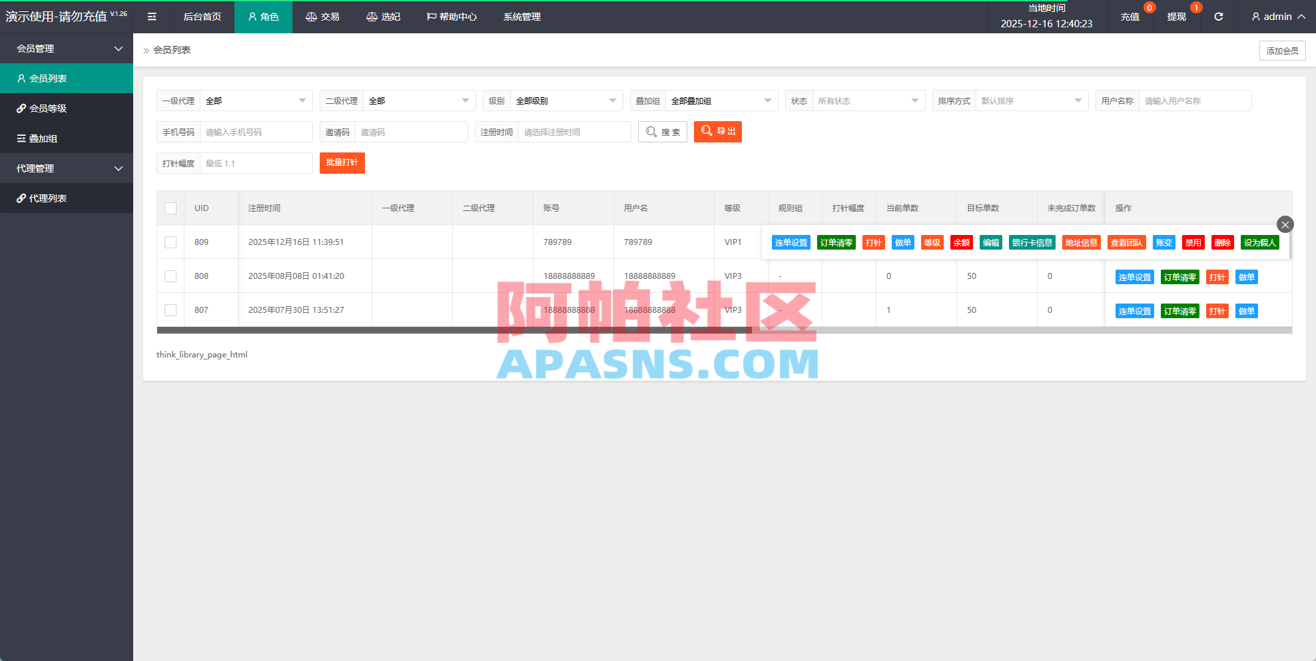Open the 帮助中心 tab
Screen dimensions: 1316x661
[452, 17]
